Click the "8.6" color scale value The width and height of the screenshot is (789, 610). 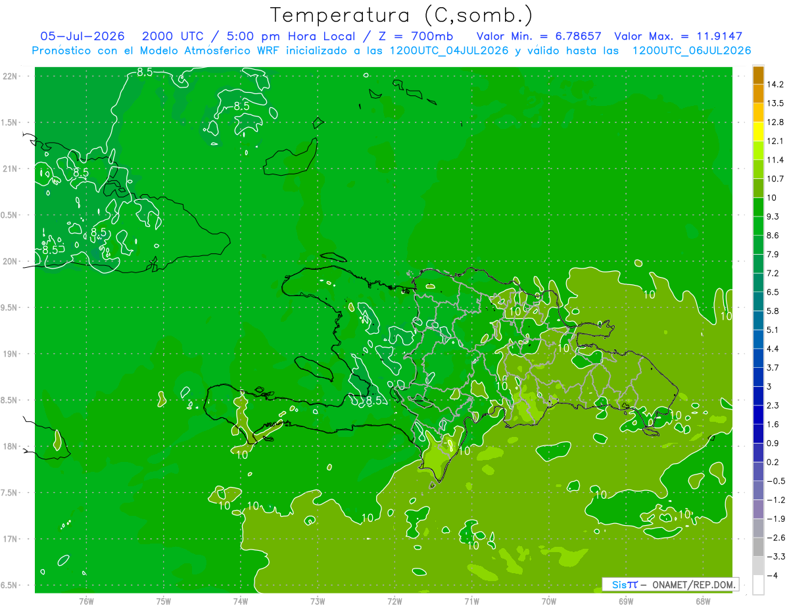pos(773,236)
